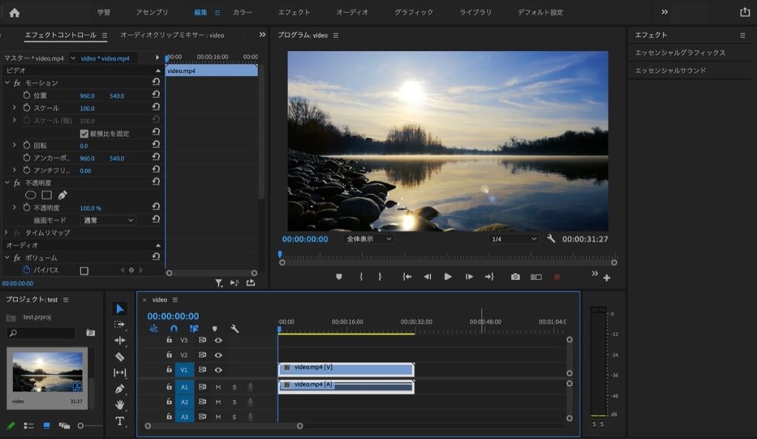
Task: Open the Audio Clip Mixer tab
Action: 172,35
